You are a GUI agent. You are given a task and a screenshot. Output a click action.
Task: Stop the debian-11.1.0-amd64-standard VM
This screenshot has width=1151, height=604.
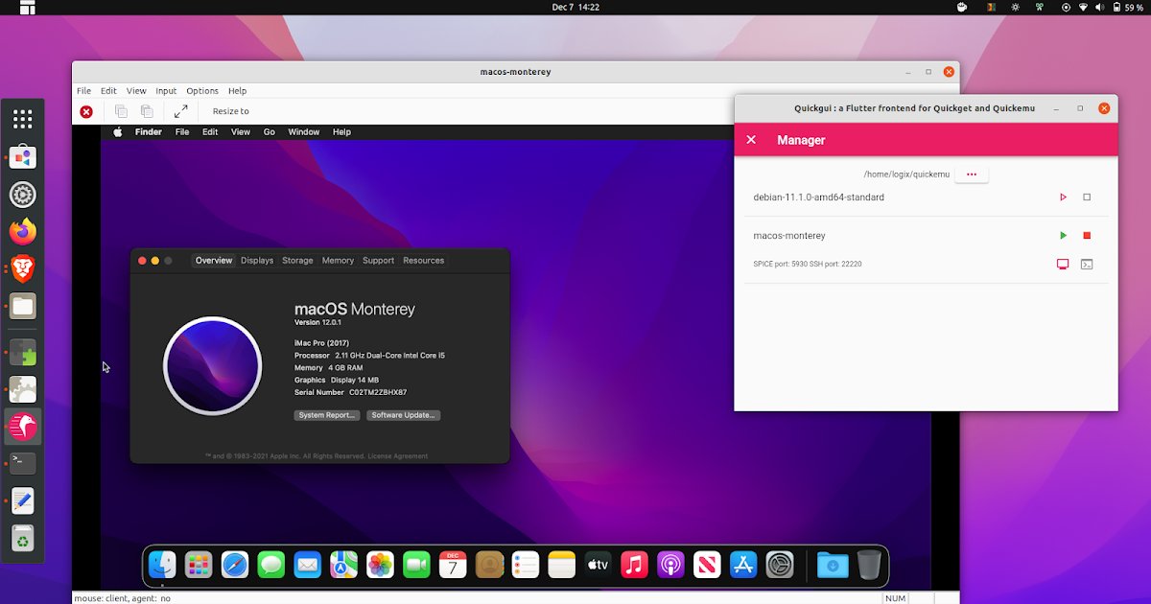coord(1087,197)
